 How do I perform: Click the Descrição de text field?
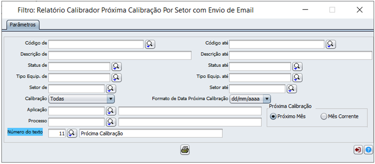click(x=119, y=55)
